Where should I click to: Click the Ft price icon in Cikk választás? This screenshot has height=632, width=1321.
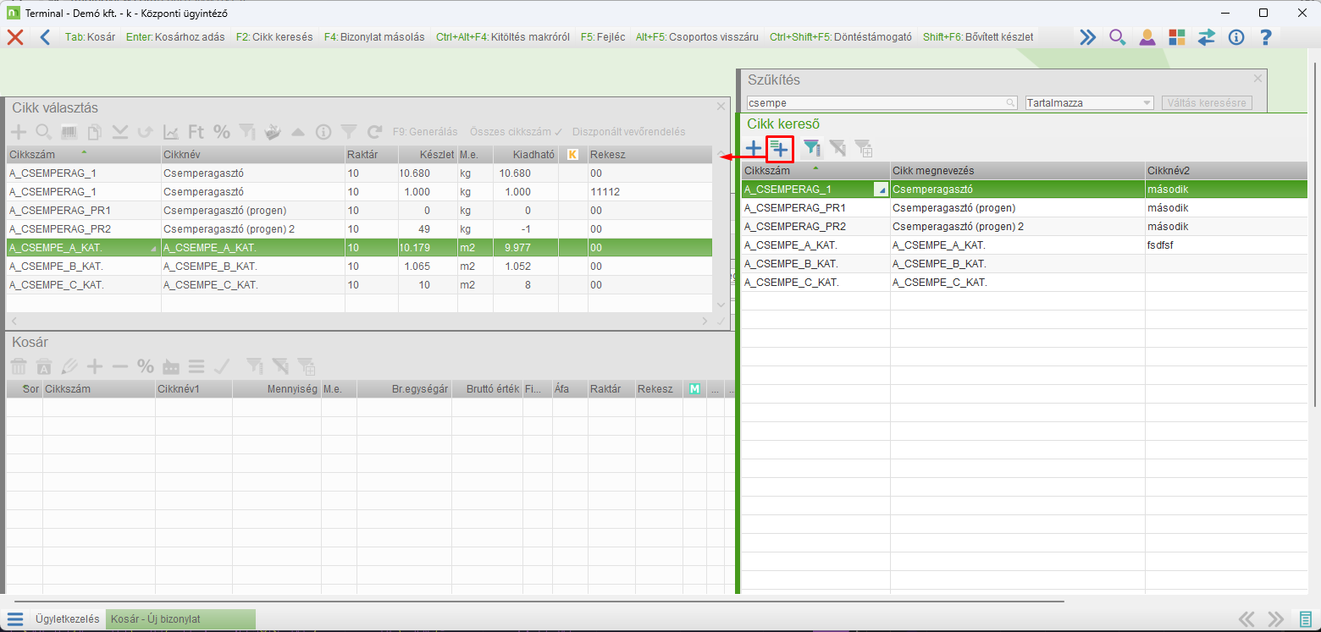coord(196,132)
